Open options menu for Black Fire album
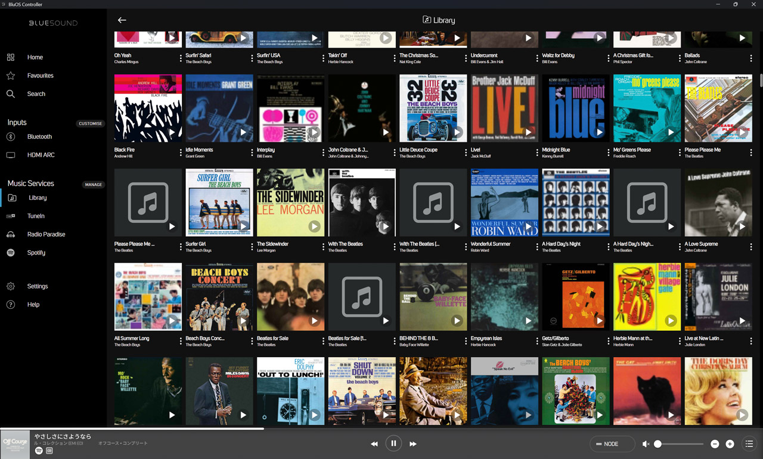Viewport: 763px width, 459px height. coord(181,153)
